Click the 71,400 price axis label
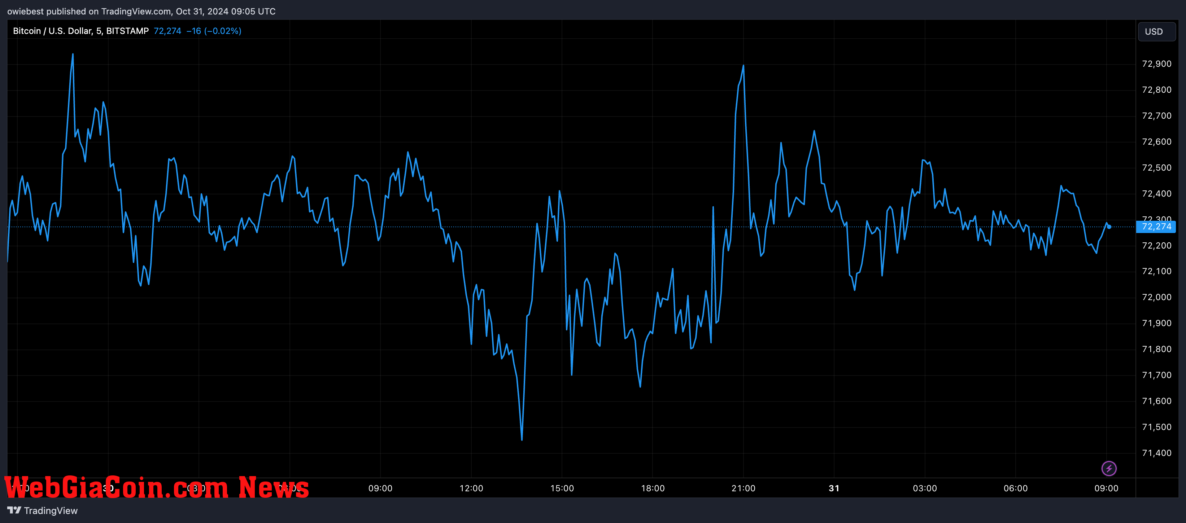 [1156, 453]
